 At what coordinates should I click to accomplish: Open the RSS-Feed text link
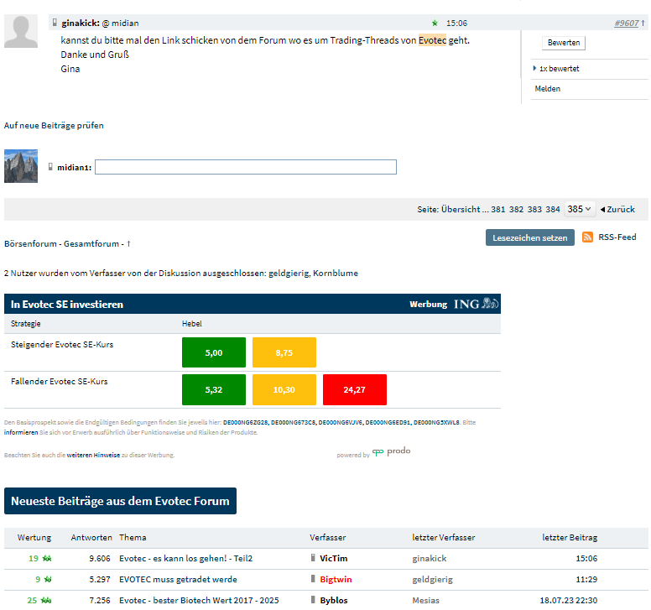point(617,237)
